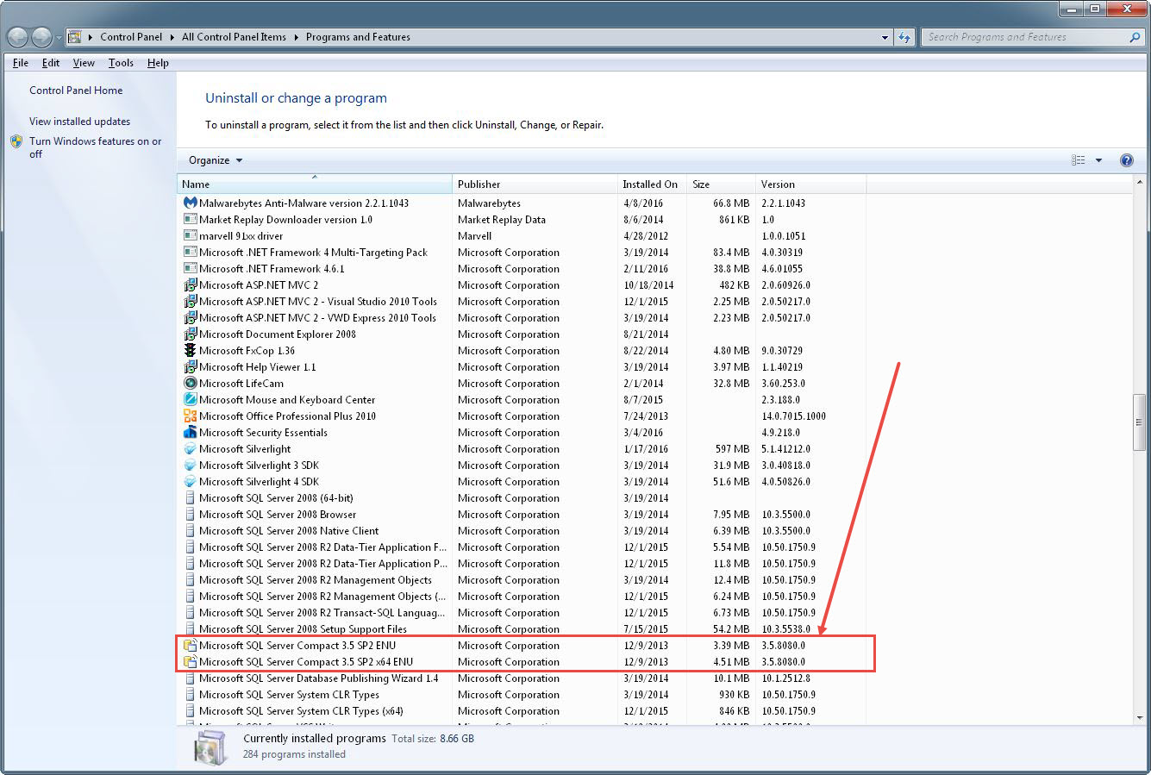Click All Control Panel Items breadcrumb

[x=235, y=37]
